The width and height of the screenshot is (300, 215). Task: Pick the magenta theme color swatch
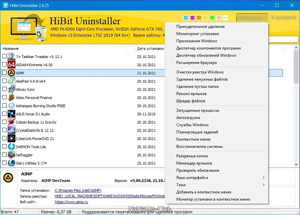pyautogui.click(x=192, y=18)
